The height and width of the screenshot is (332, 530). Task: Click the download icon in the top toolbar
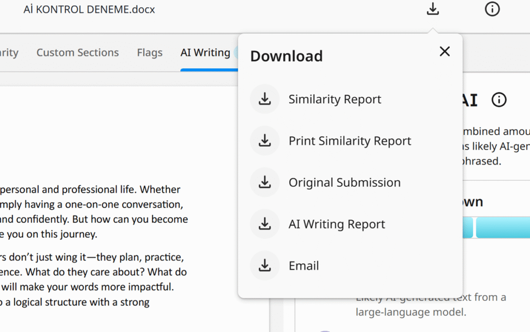coord(433,9)
